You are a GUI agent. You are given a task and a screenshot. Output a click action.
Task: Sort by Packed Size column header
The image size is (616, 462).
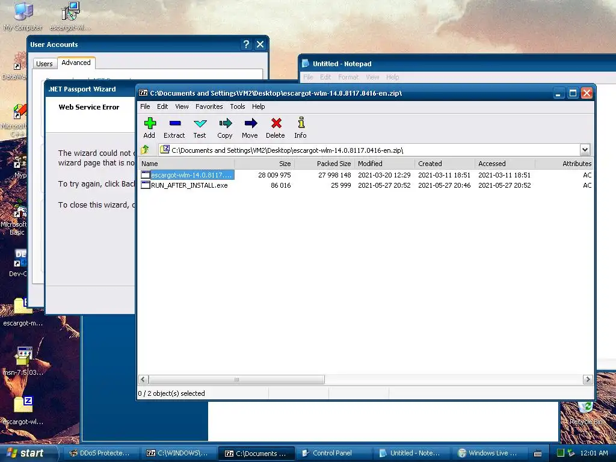click(324, 164)
